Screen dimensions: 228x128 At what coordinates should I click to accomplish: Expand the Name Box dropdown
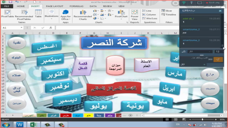[x=21, y=28]
